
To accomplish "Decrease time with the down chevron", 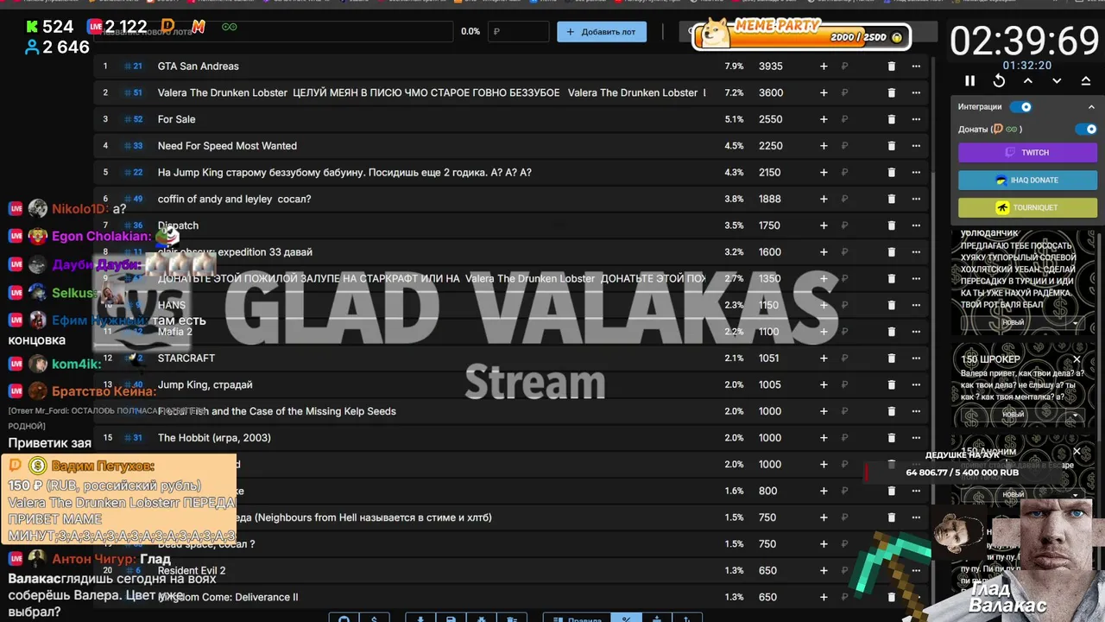I will click(1057, 80).
